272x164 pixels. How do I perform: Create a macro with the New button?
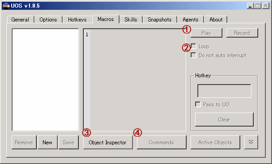point(47,143)
